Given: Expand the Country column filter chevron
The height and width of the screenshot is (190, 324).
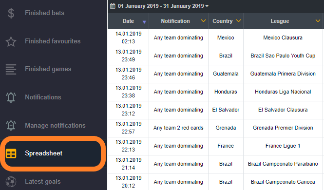Looking at the screenshot, I should (x=239, y=21).
